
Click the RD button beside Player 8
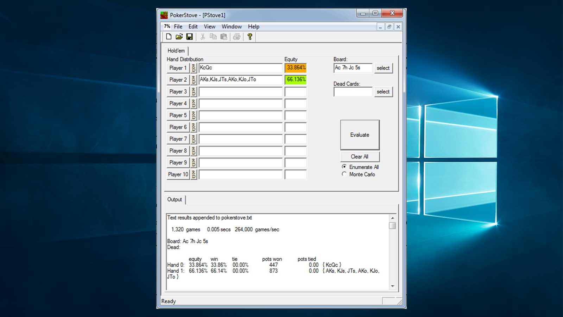(194, 151)
